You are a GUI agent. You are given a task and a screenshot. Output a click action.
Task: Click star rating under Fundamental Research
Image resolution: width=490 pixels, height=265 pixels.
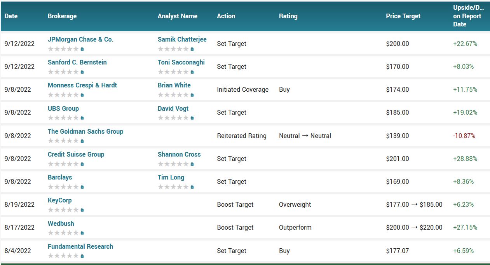[x=63, y=256]
